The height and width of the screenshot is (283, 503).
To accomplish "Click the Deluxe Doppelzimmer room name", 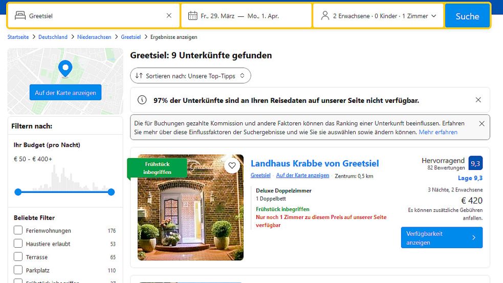I will point(283,190).
